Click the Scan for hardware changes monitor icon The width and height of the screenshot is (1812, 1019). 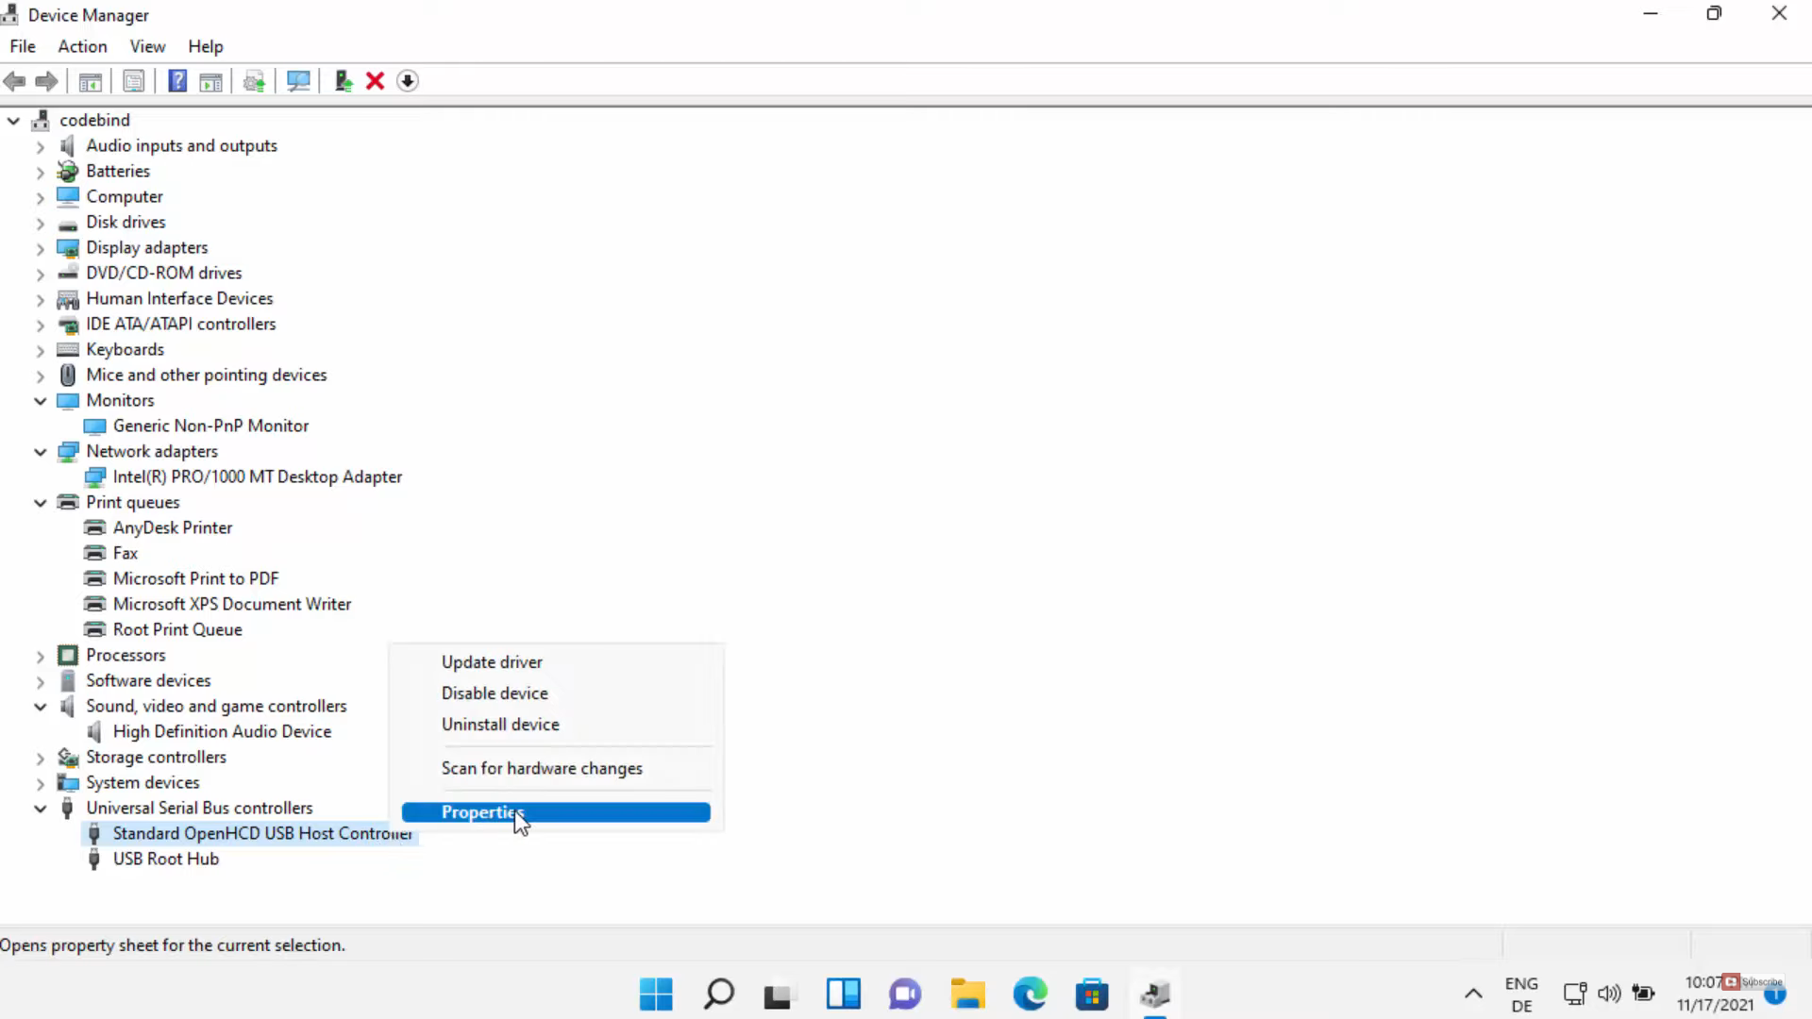[x=298, y=81]
